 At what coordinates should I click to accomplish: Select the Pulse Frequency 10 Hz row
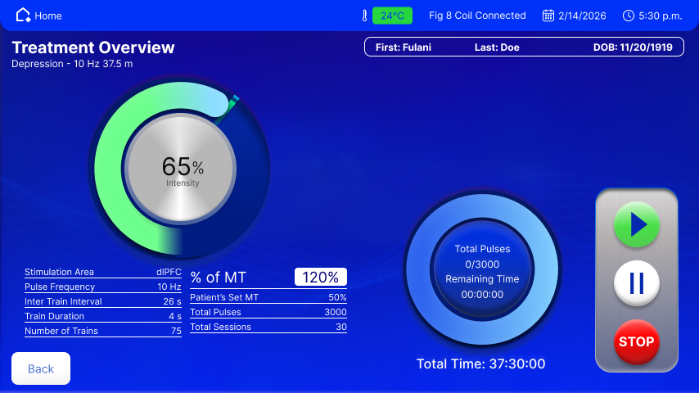pyautogui.click(x=102, y=287)
